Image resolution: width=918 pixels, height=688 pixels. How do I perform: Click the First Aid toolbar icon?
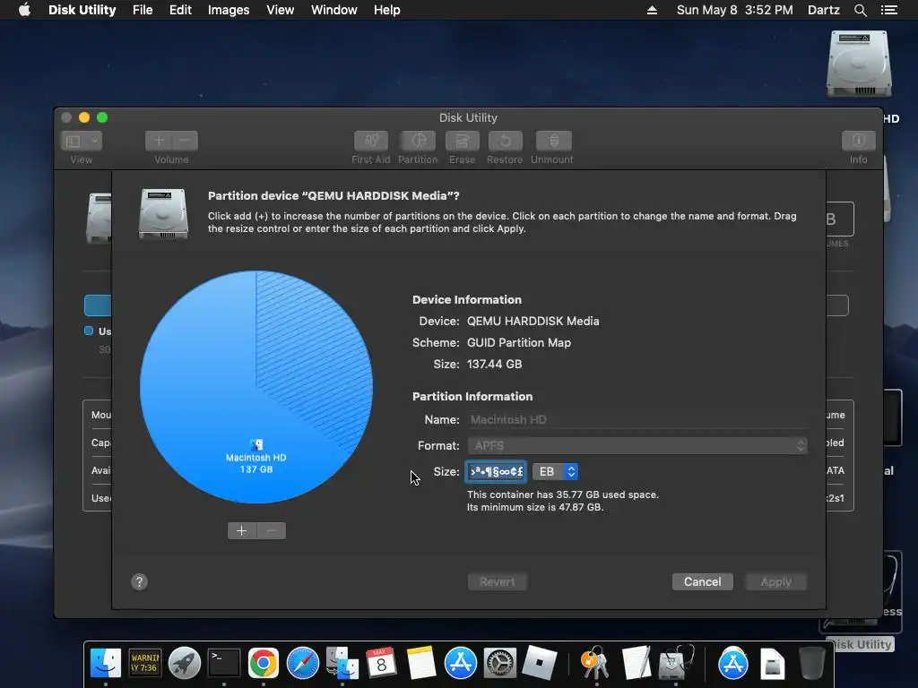pyautogui.click(x=370, y=141)
